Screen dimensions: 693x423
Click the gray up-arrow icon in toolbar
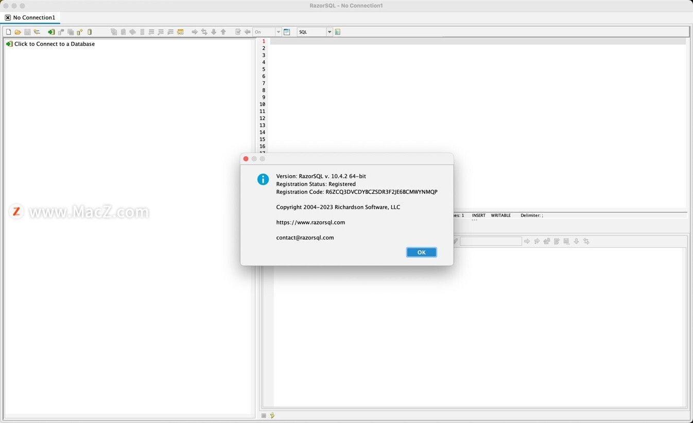click(223, 32)
